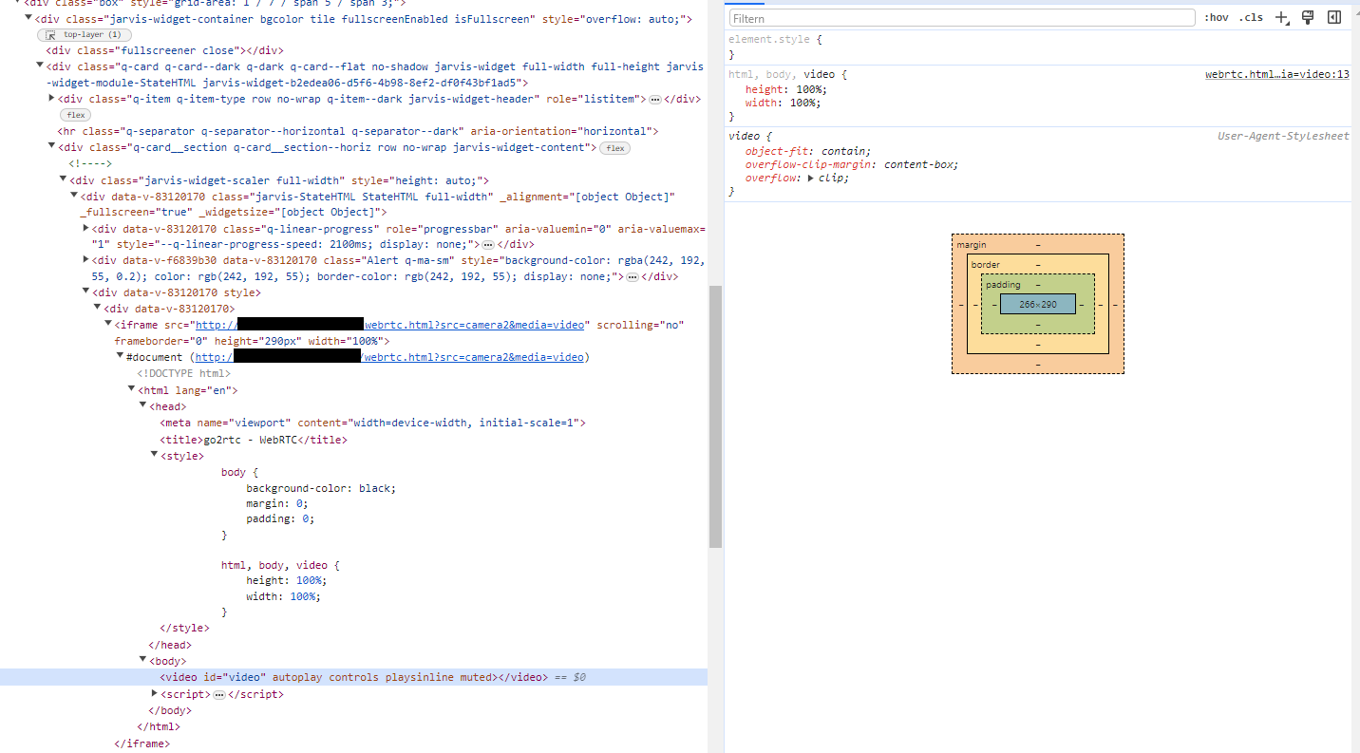The image size is (1360, 753).
Task: Click the Elements panel vertical scrollbar
Action: (x=715, y=416)
